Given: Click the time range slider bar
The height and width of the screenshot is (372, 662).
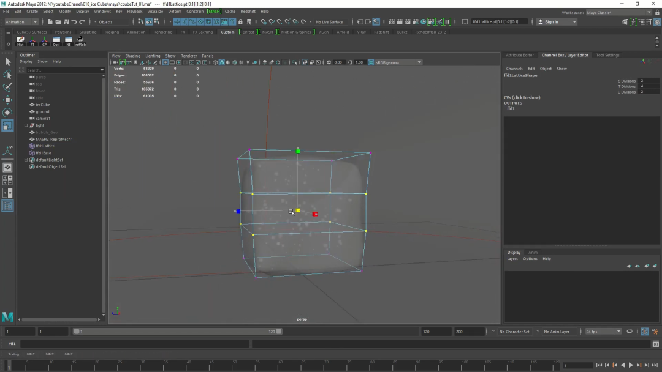Looking at the screenshot, I should 177,332.
